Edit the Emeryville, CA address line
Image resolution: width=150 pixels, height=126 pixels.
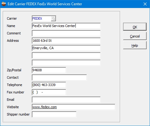coord(66,48)
